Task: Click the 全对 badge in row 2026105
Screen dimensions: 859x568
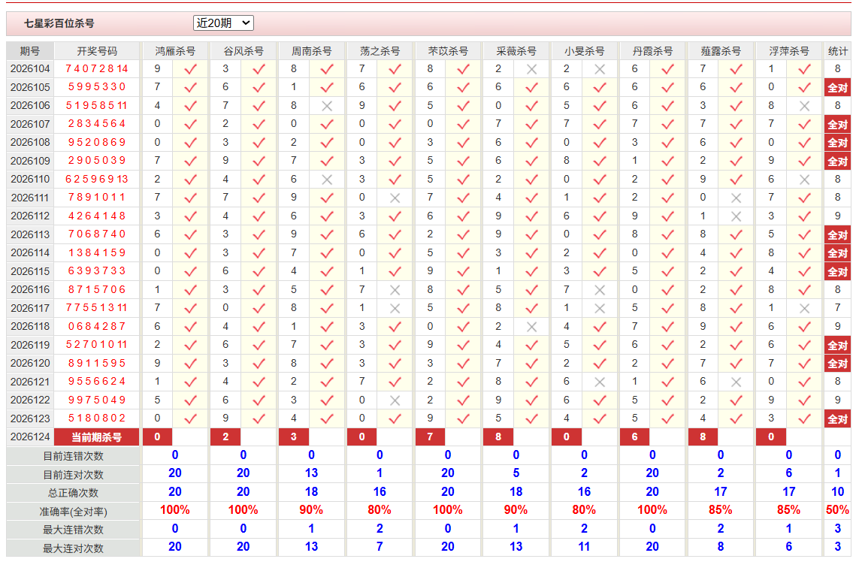Action: click(x=838, y=88)
